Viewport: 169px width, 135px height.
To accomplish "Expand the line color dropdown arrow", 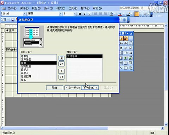I will pos(132,14).
